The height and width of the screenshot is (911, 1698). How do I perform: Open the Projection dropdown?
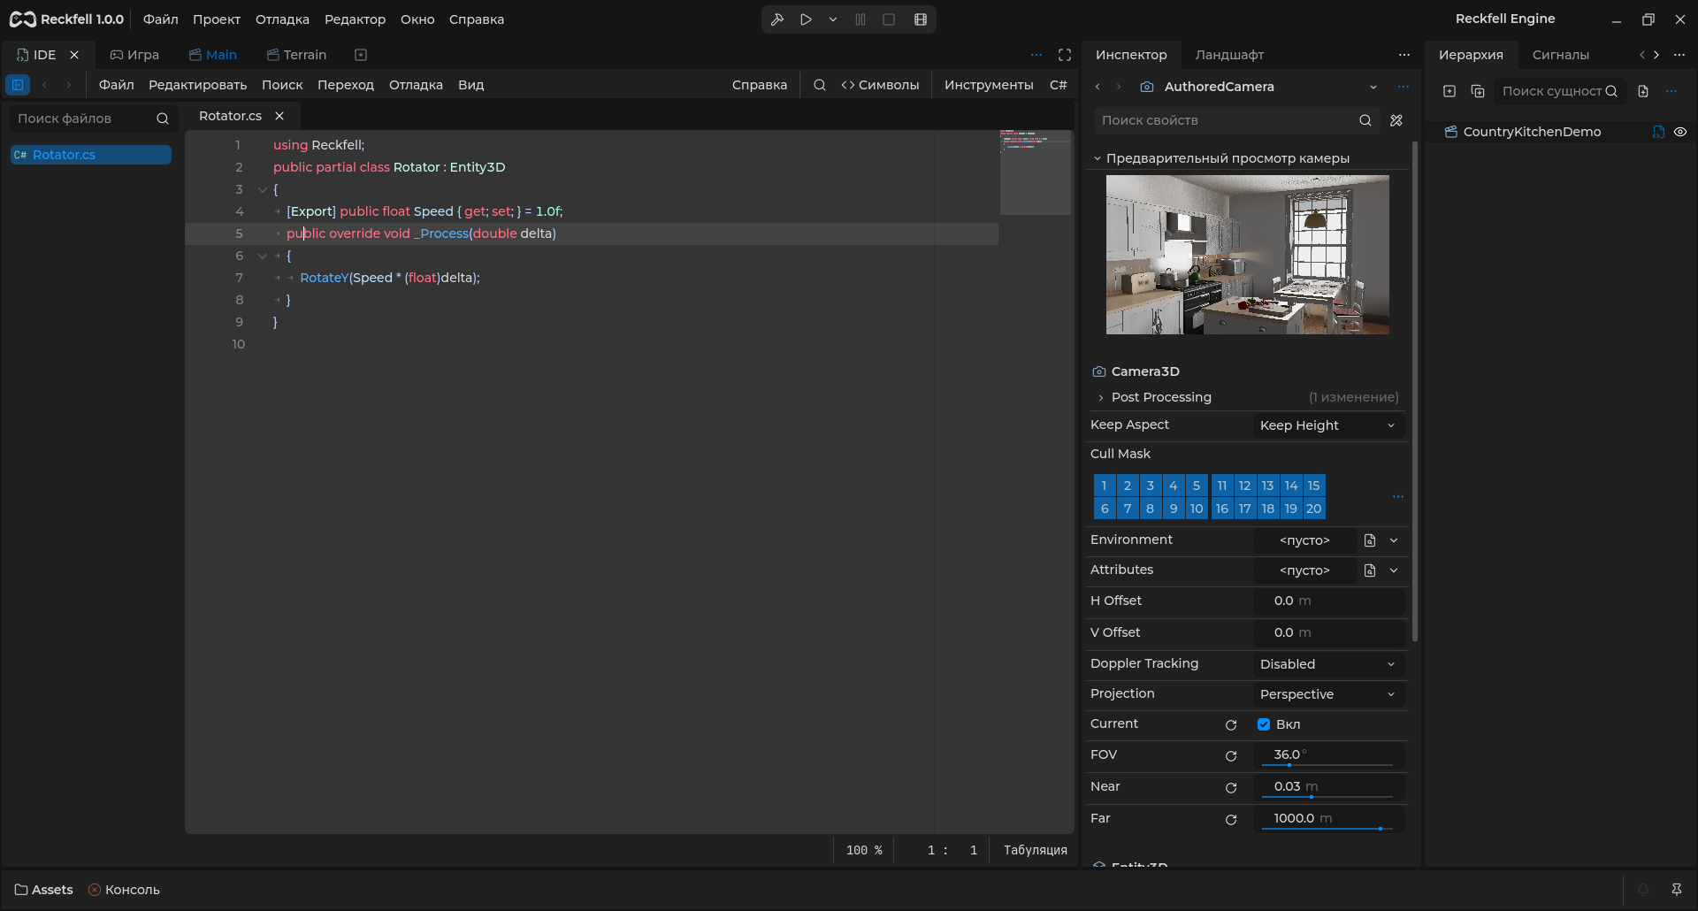[x=1328, y=694]
